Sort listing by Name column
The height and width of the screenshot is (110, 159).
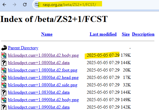click(47, 34)
